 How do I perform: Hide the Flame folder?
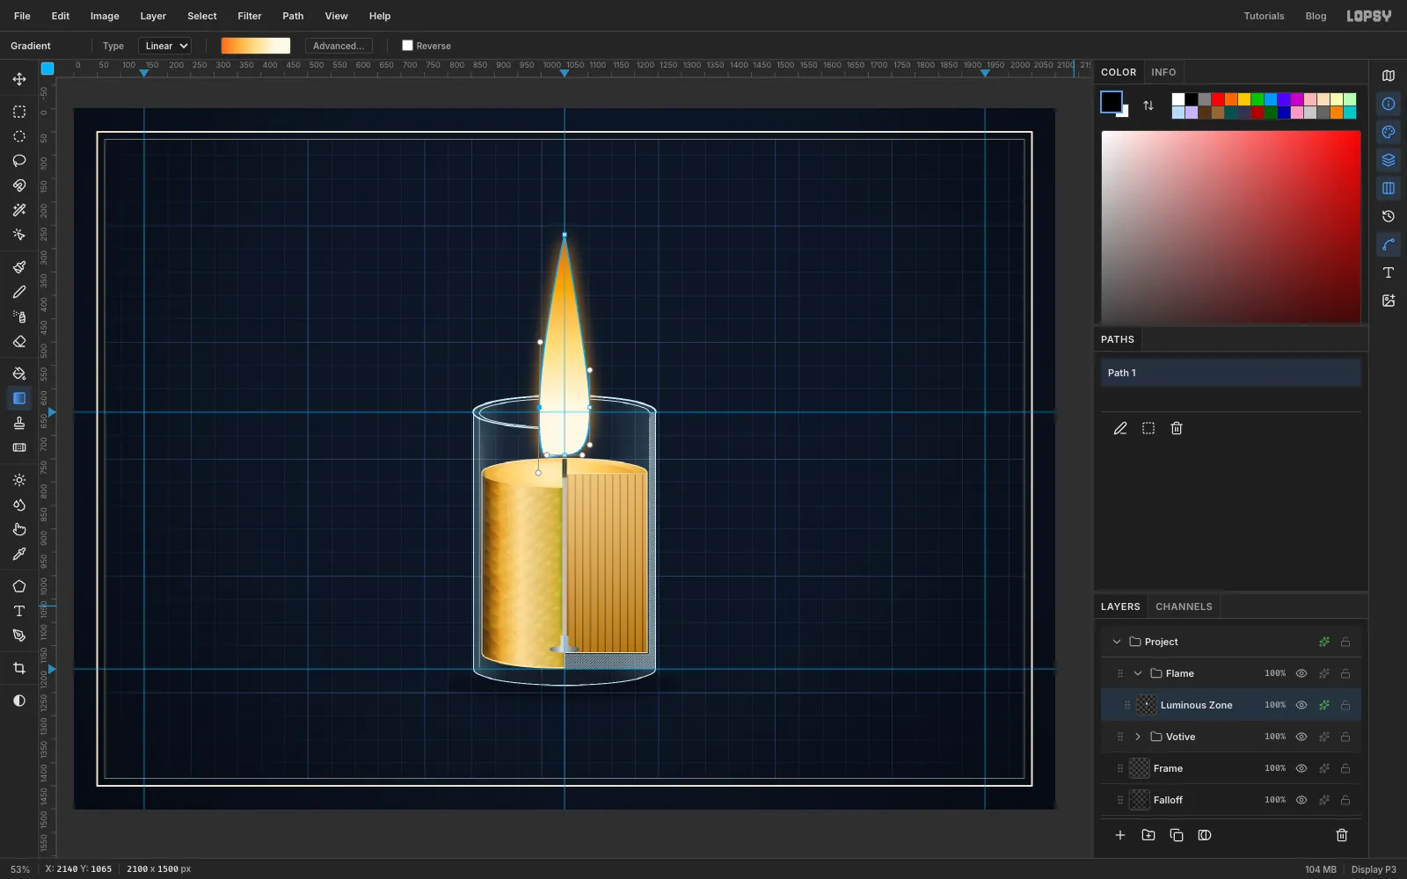coord(1301,673)
